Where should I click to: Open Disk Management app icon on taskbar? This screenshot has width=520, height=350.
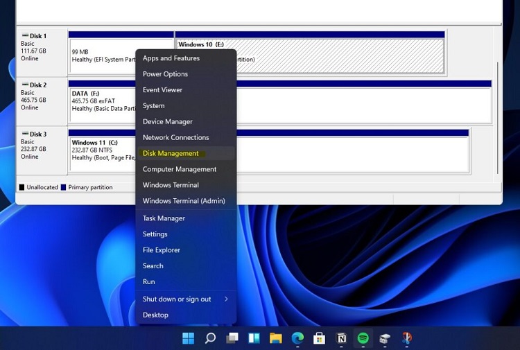(x=385, y=338)
